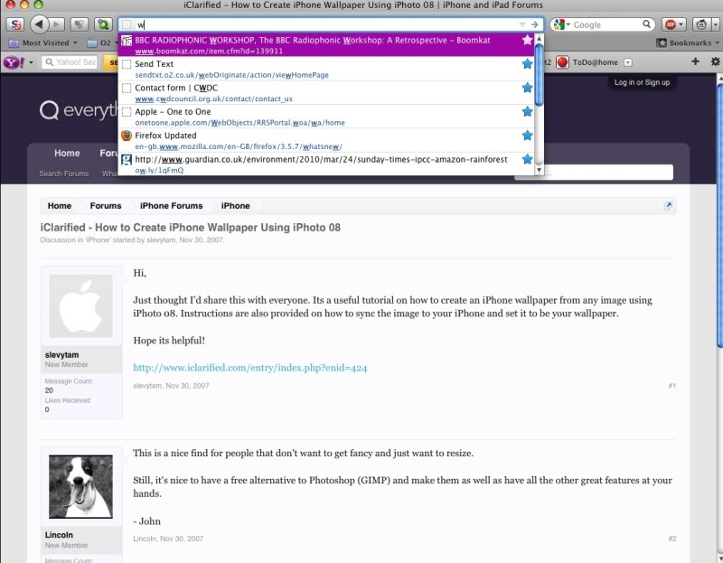The width and height of the screenshot is (723, 563).
Task: Click the Go arrow in the address bar
Action: pos(534,24)
